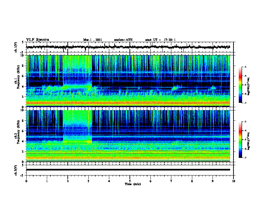Click the "ch.3(V)" axis label

[16, 170]
